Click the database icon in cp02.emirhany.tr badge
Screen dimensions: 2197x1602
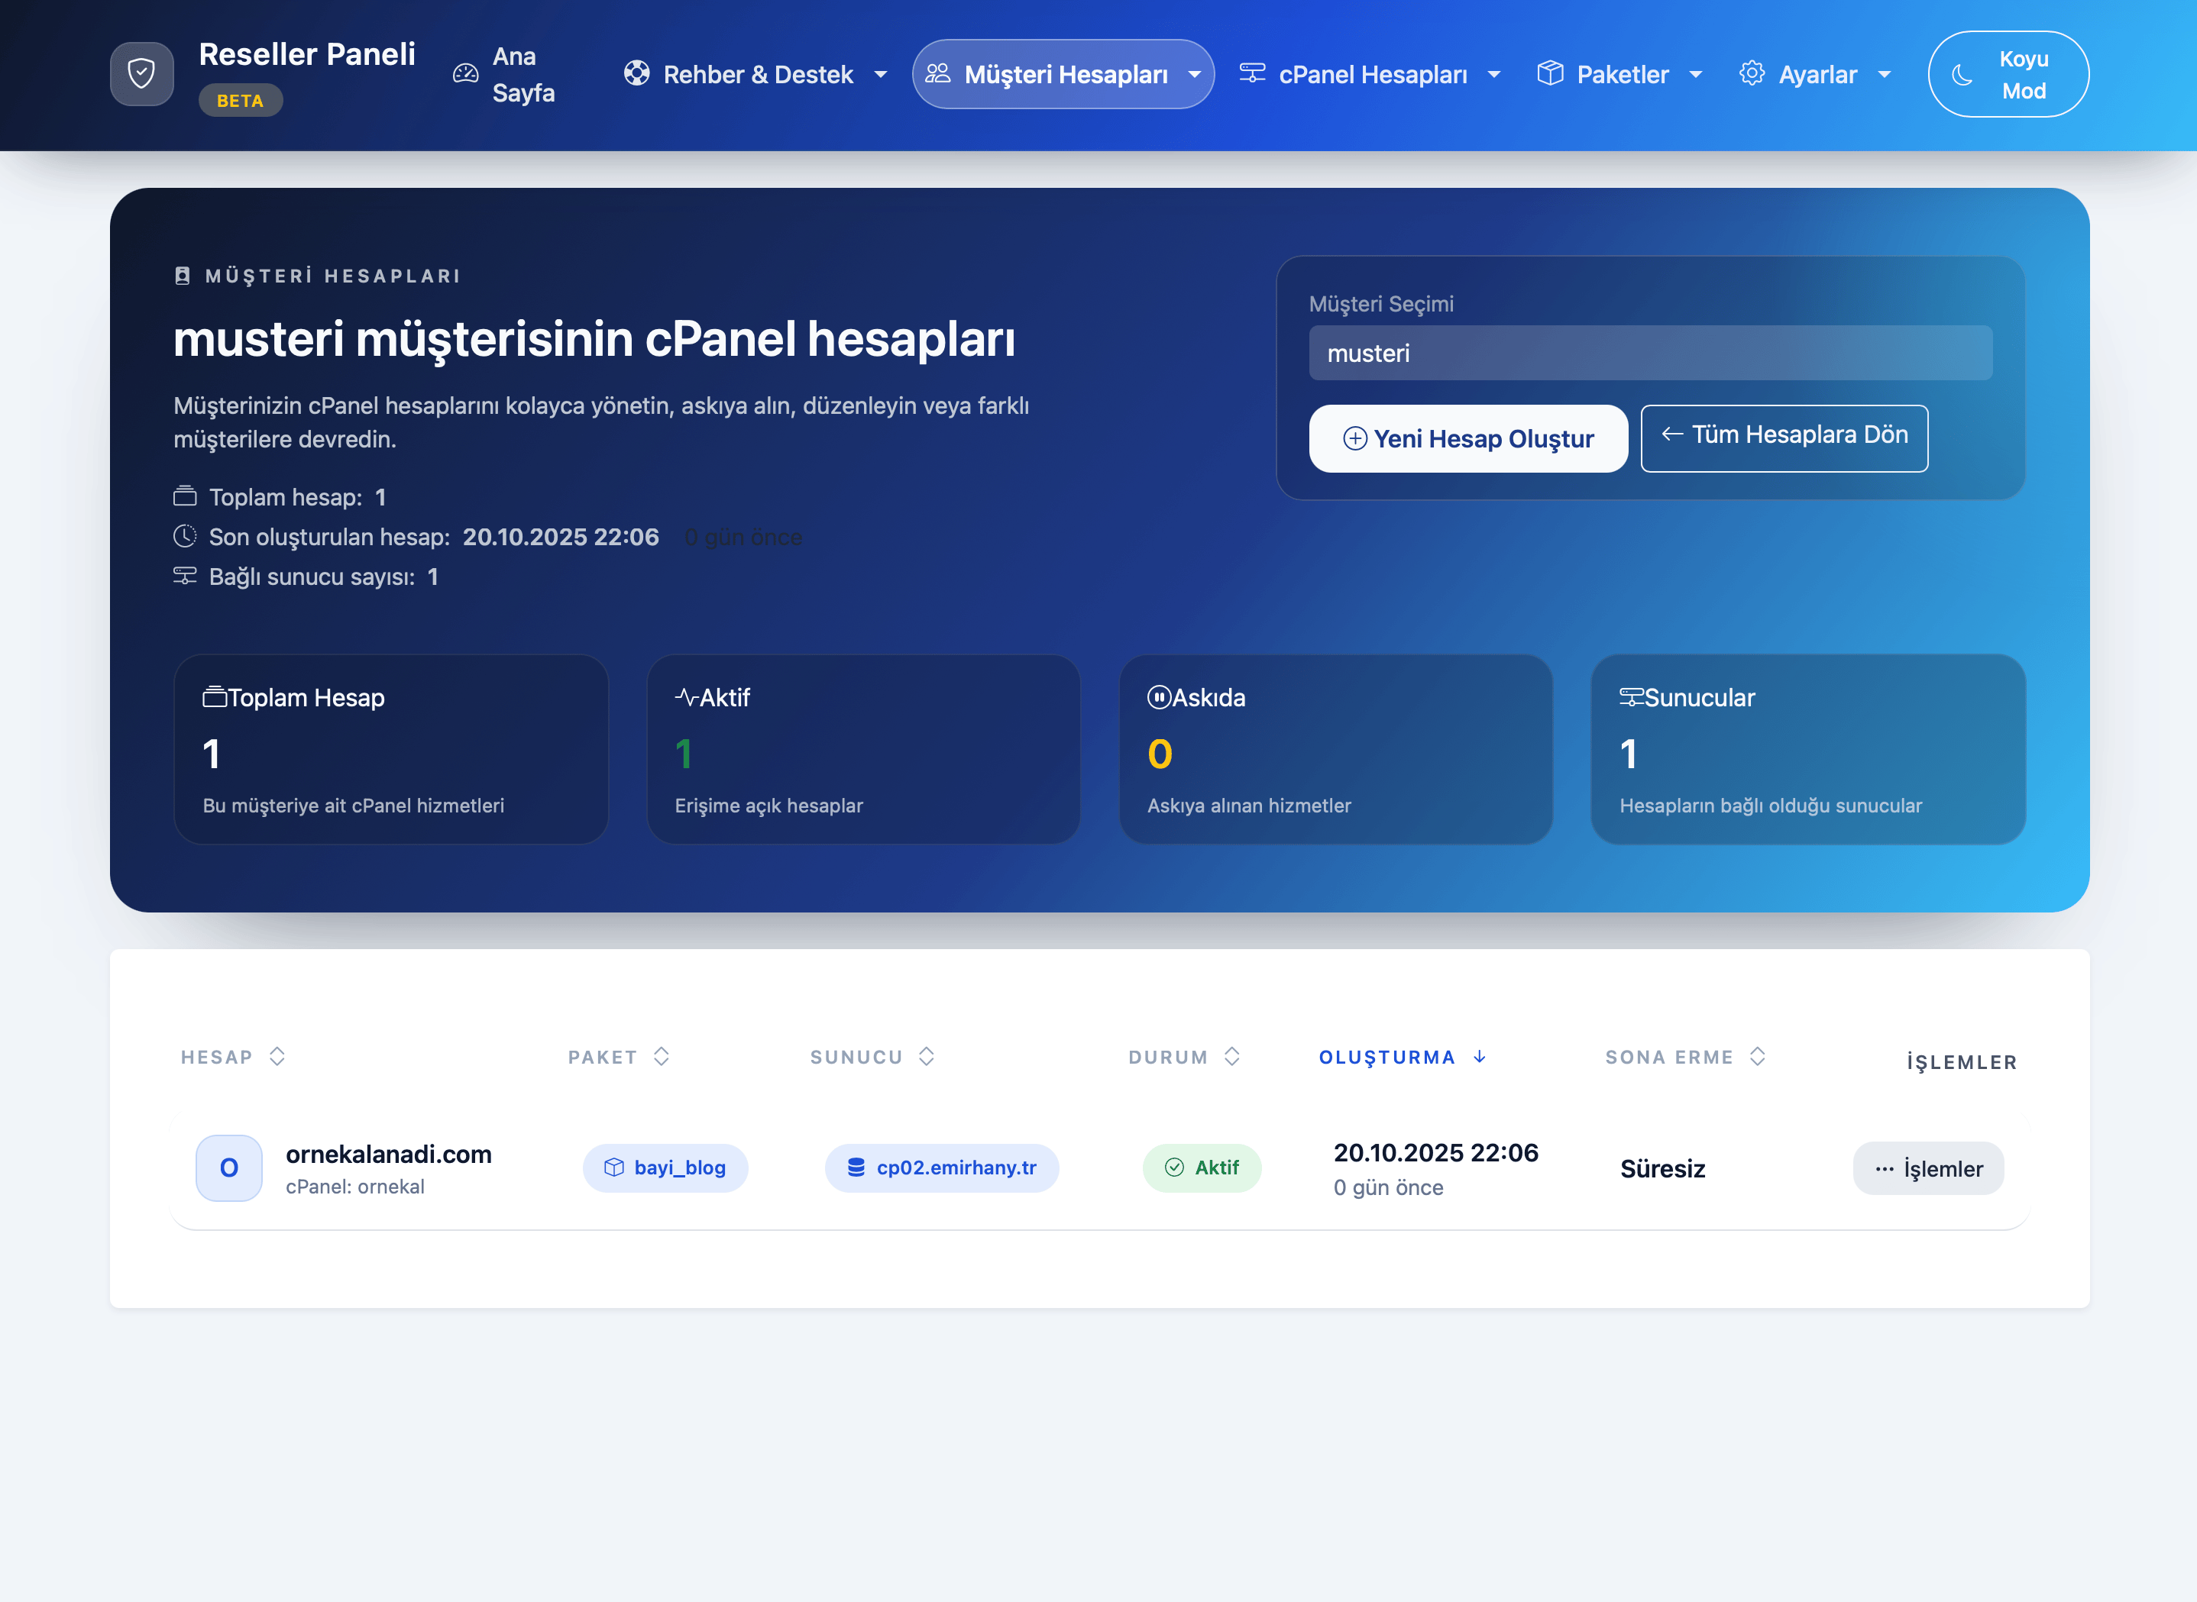coord(856,1168)
